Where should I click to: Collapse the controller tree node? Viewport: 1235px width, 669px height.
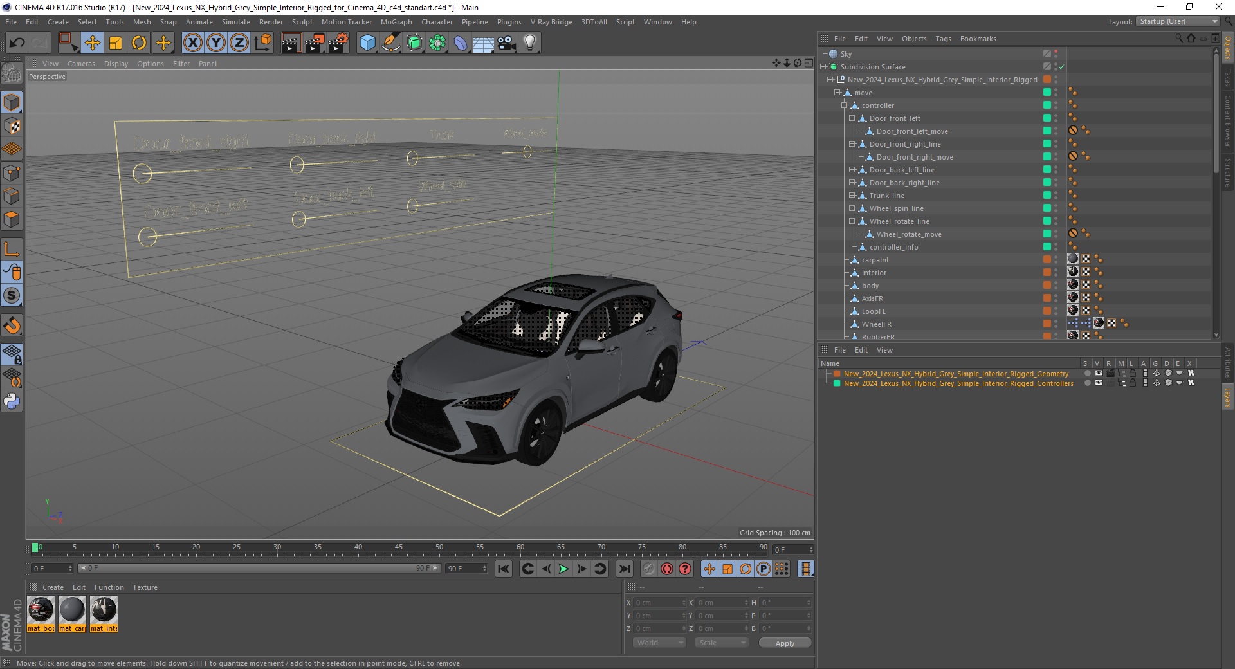(x=845, y=105)
